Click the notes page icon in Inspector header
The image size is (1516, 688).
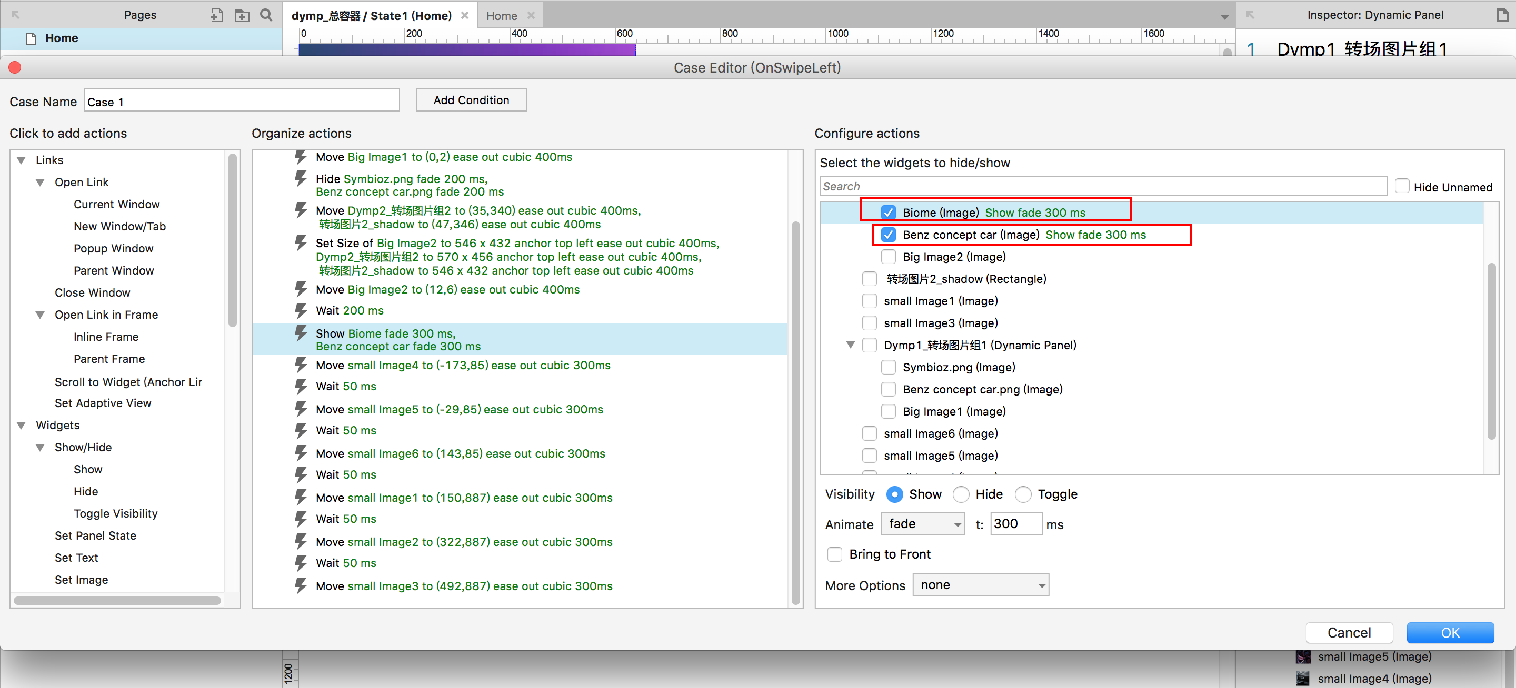pos(1502,15)
